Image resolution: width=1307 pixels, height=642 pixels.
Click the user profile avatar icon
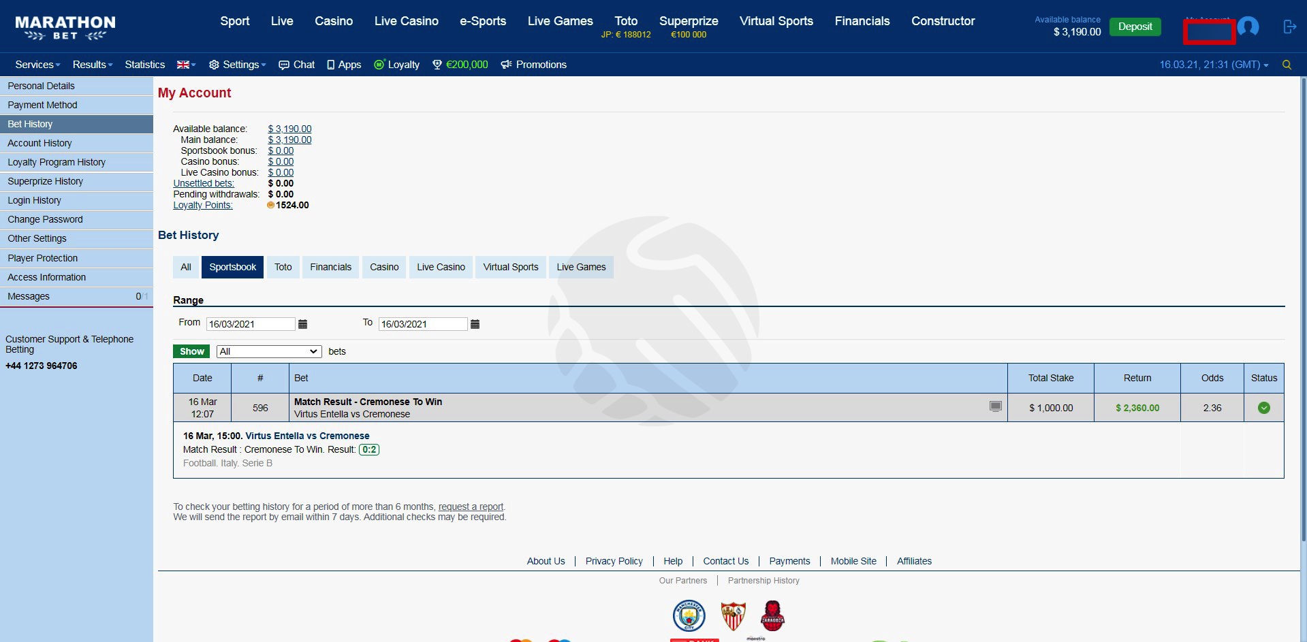[x=1248, y=27]
